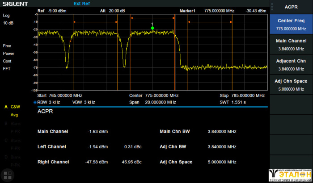The width and height of the screenshot is (313, 183).
Task: Click the blue RBW indicator dot
Action: pos(35,102)
